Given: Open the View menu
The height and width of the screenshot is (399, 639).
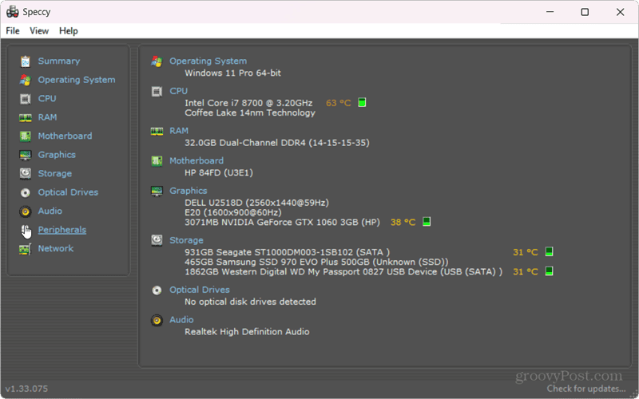Looking at the screenshot, I should (39, 31).
